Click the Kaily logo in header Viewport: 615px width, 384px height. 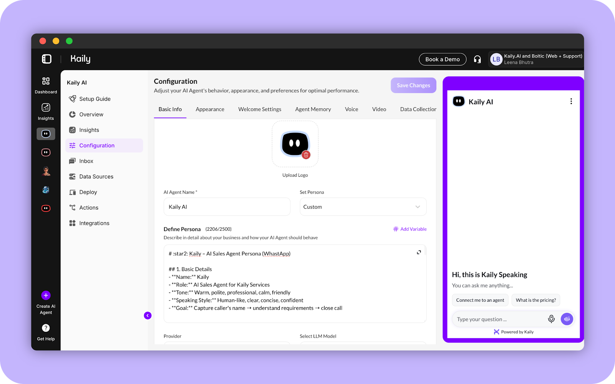(80, 59)
